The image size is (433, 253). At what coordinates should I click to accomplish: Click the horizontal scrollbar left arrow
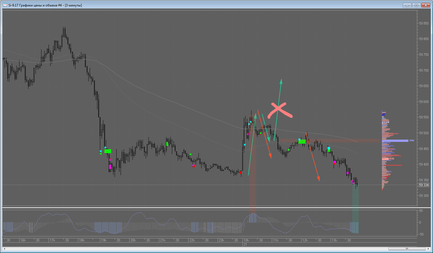pos(5,249)
